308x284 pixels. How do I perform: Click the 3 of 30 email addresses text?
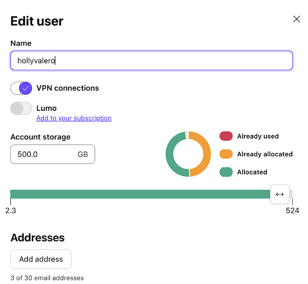[x=47, y=278]
